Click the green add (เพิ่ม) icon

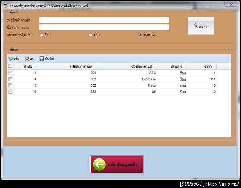[11, 58]
